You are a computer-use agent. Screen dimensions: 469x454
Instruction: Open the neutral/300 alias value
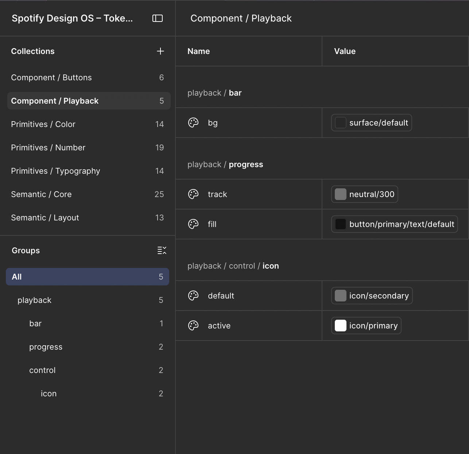pyautogui.click(x=365, y=194)
